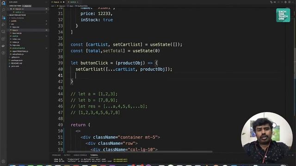Open the activity bar icon below Docker
296x166 pixels.
click(3, 53)
